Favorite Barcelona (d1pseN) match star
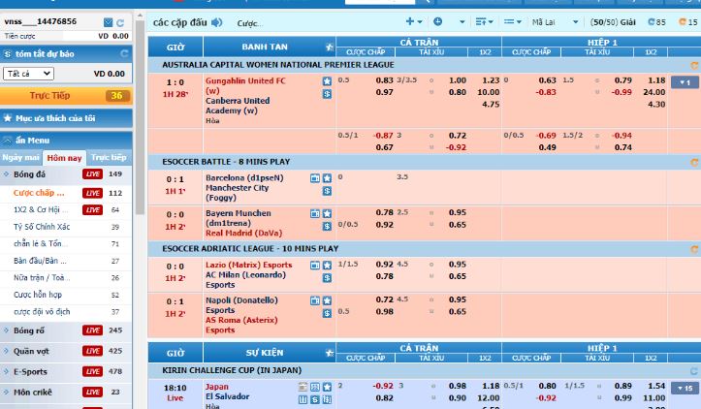The height and width of the screenshot is (409, 701). coord(328,178)
